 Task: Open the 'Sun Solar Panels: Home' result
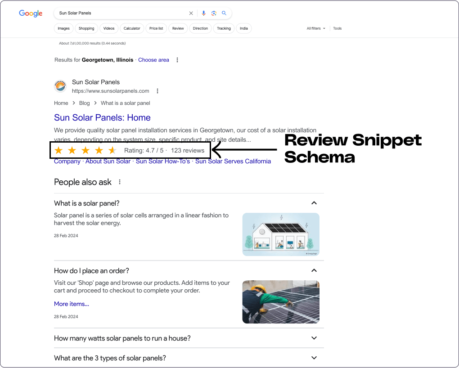point(102,117)
